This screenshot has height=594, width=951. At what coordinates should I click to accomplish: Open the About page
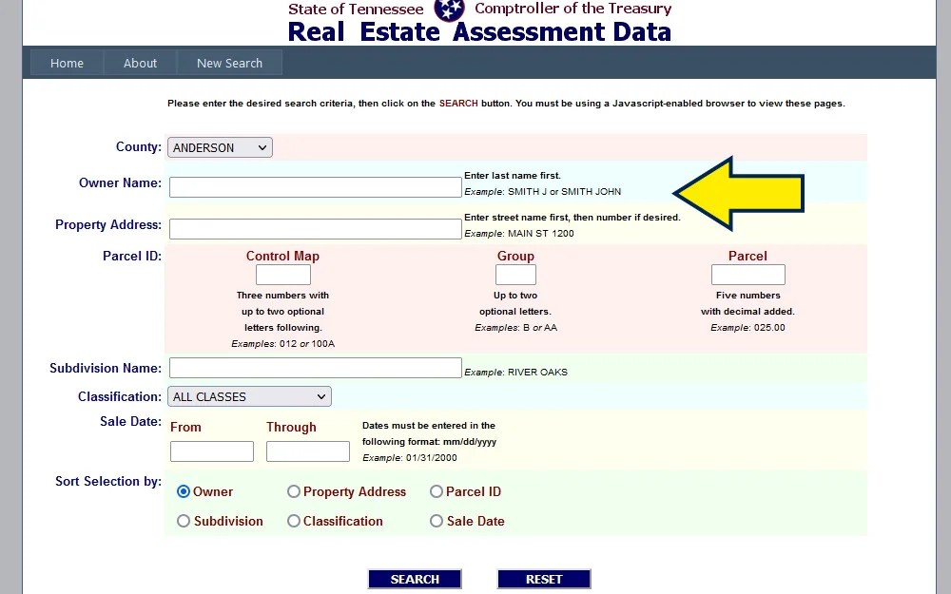[x=140, y=63]
